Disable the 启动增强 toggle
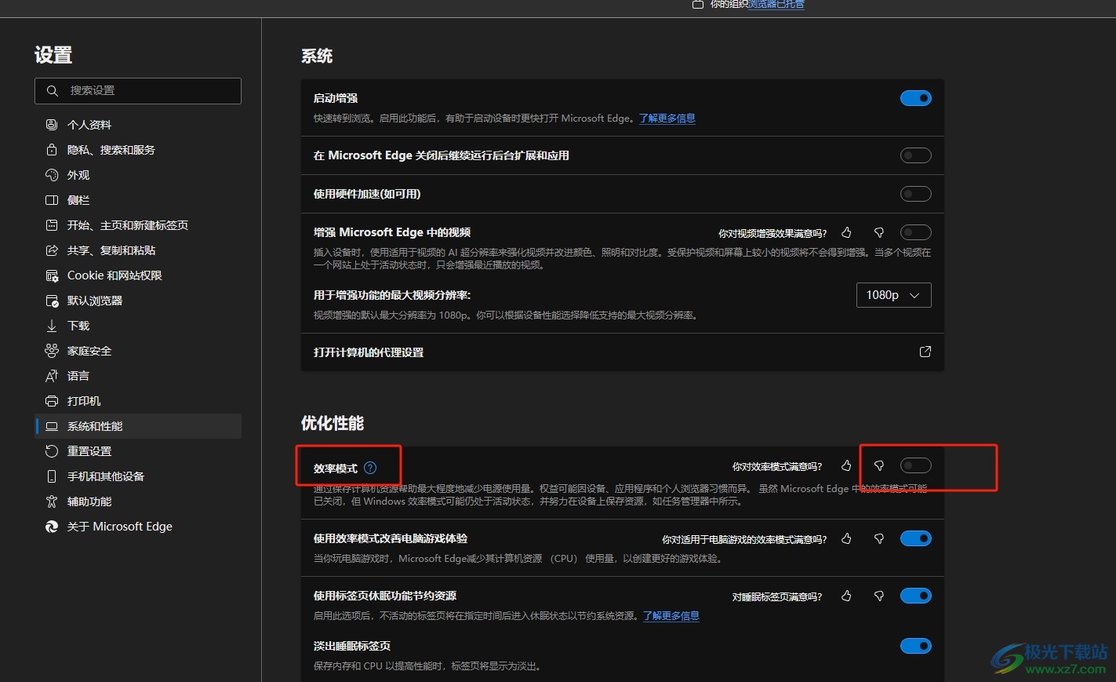The image size is (1116, 682). [x=915, y=98]
